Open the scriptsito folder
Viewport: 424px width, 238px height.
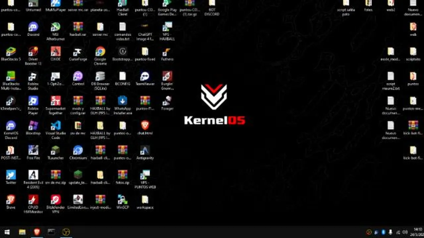point(413,54)
